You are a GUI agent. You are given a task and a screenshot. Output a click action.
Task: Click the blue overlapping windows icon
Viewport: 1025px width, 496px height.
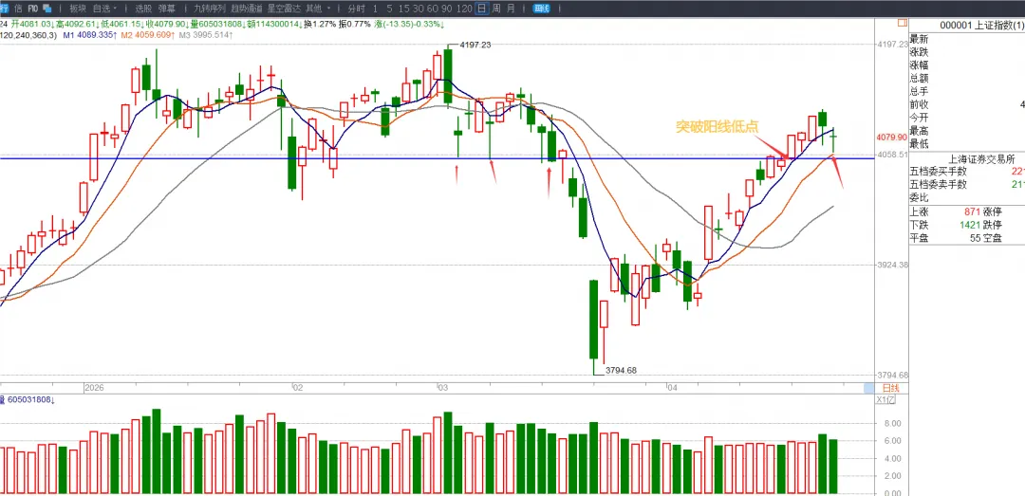pos(47,9)
